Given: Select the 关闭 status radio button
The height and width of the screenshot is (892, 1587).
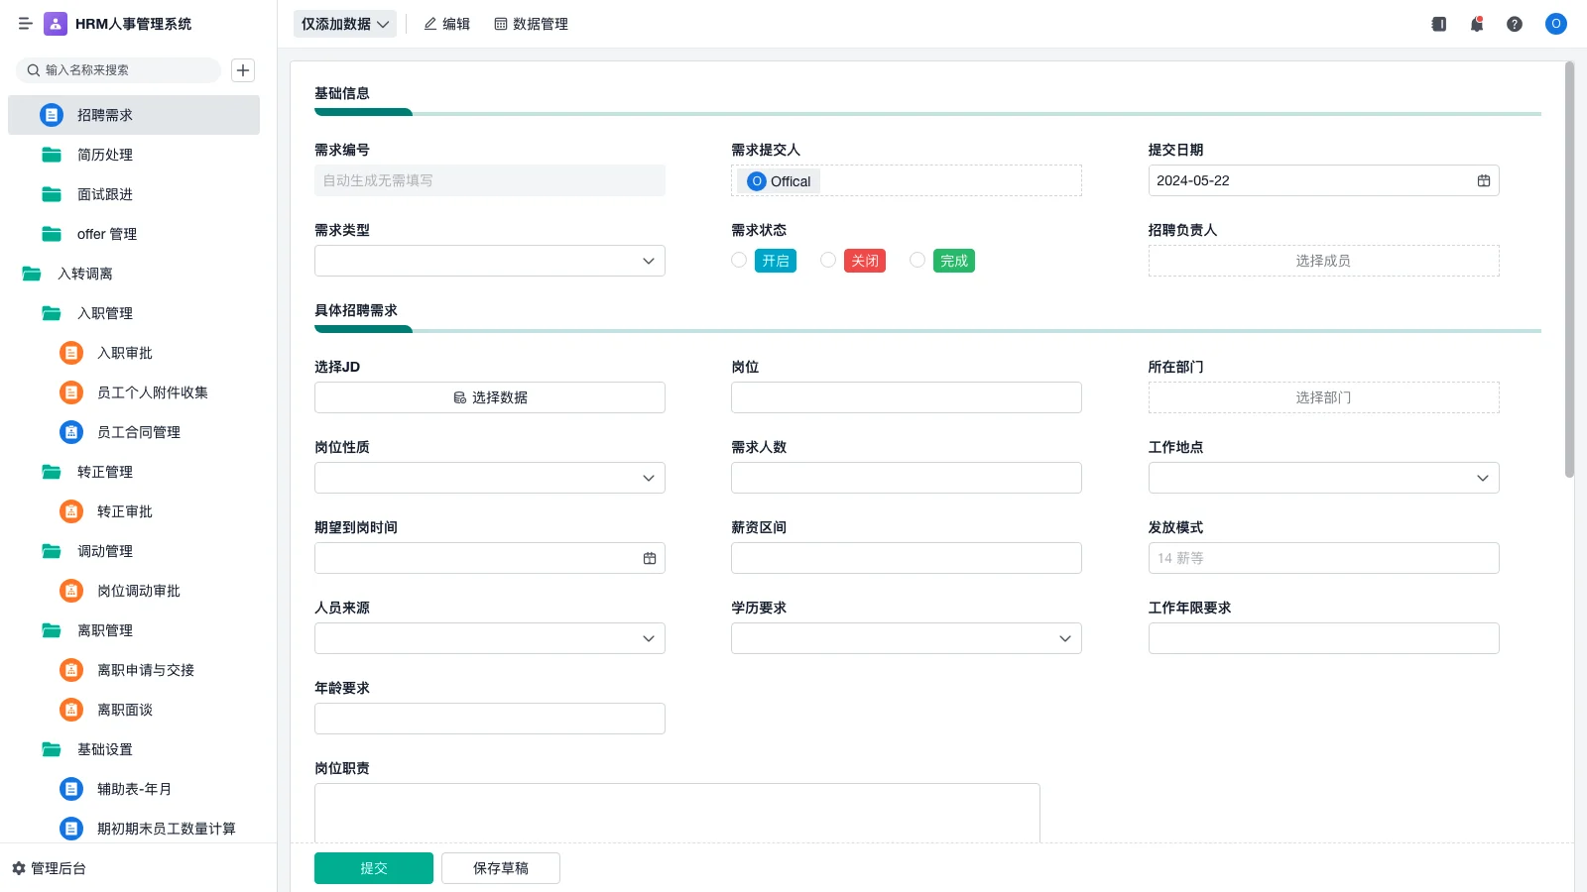Looking at the screenshot, I should pos(828,260).
